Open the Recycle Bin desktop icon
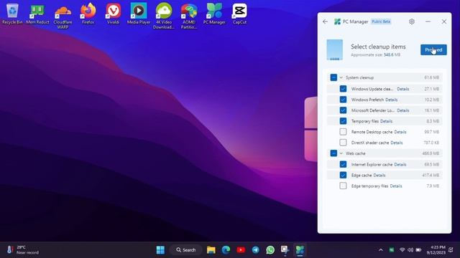460x258 pixels. point(12,14)
